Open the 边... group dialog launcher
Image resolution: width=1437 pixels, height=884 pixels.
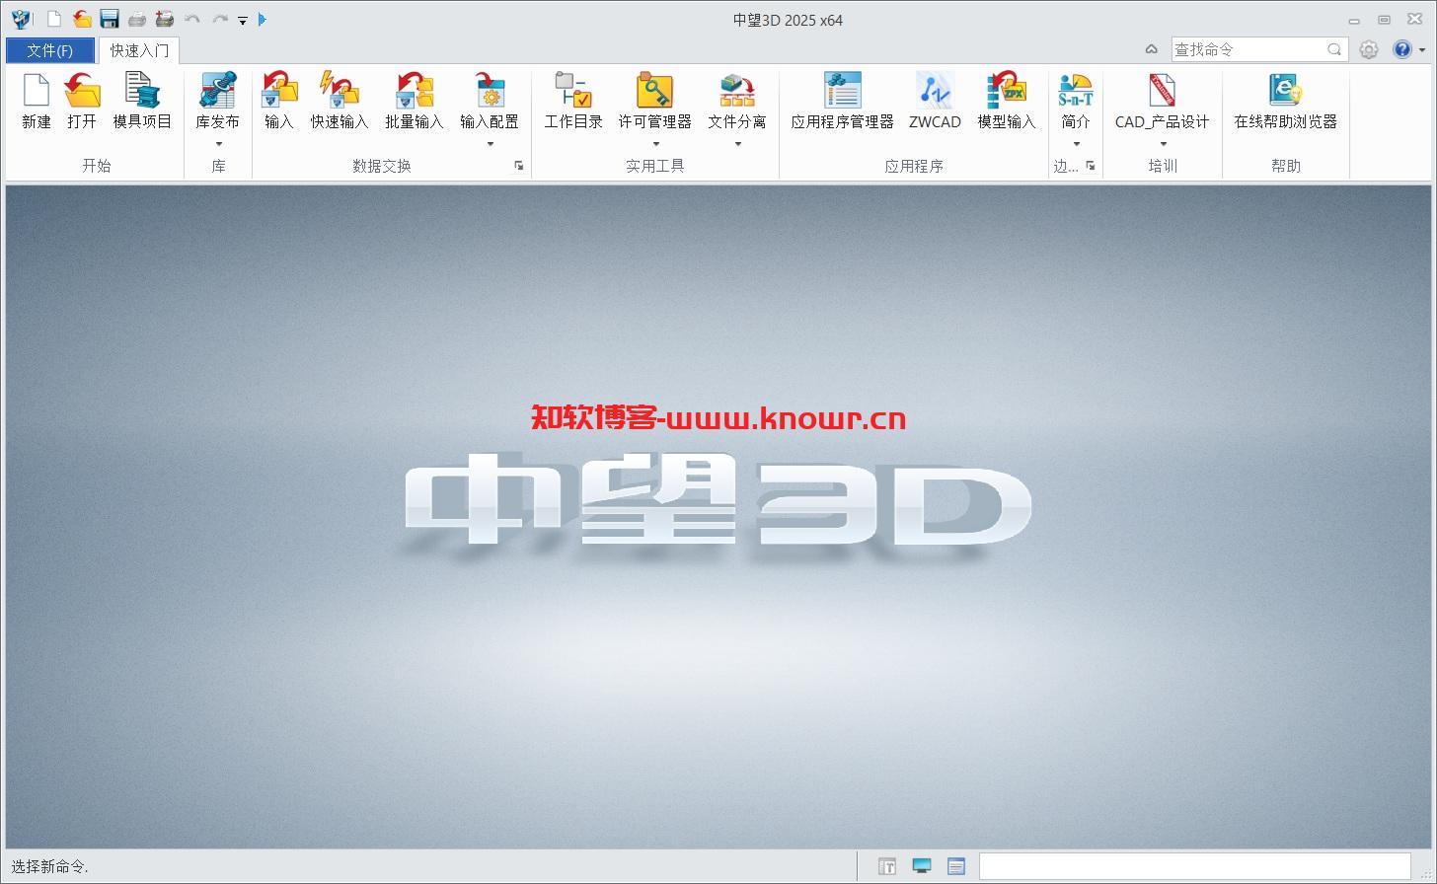pyautogui.click(x=1091, y=166)
